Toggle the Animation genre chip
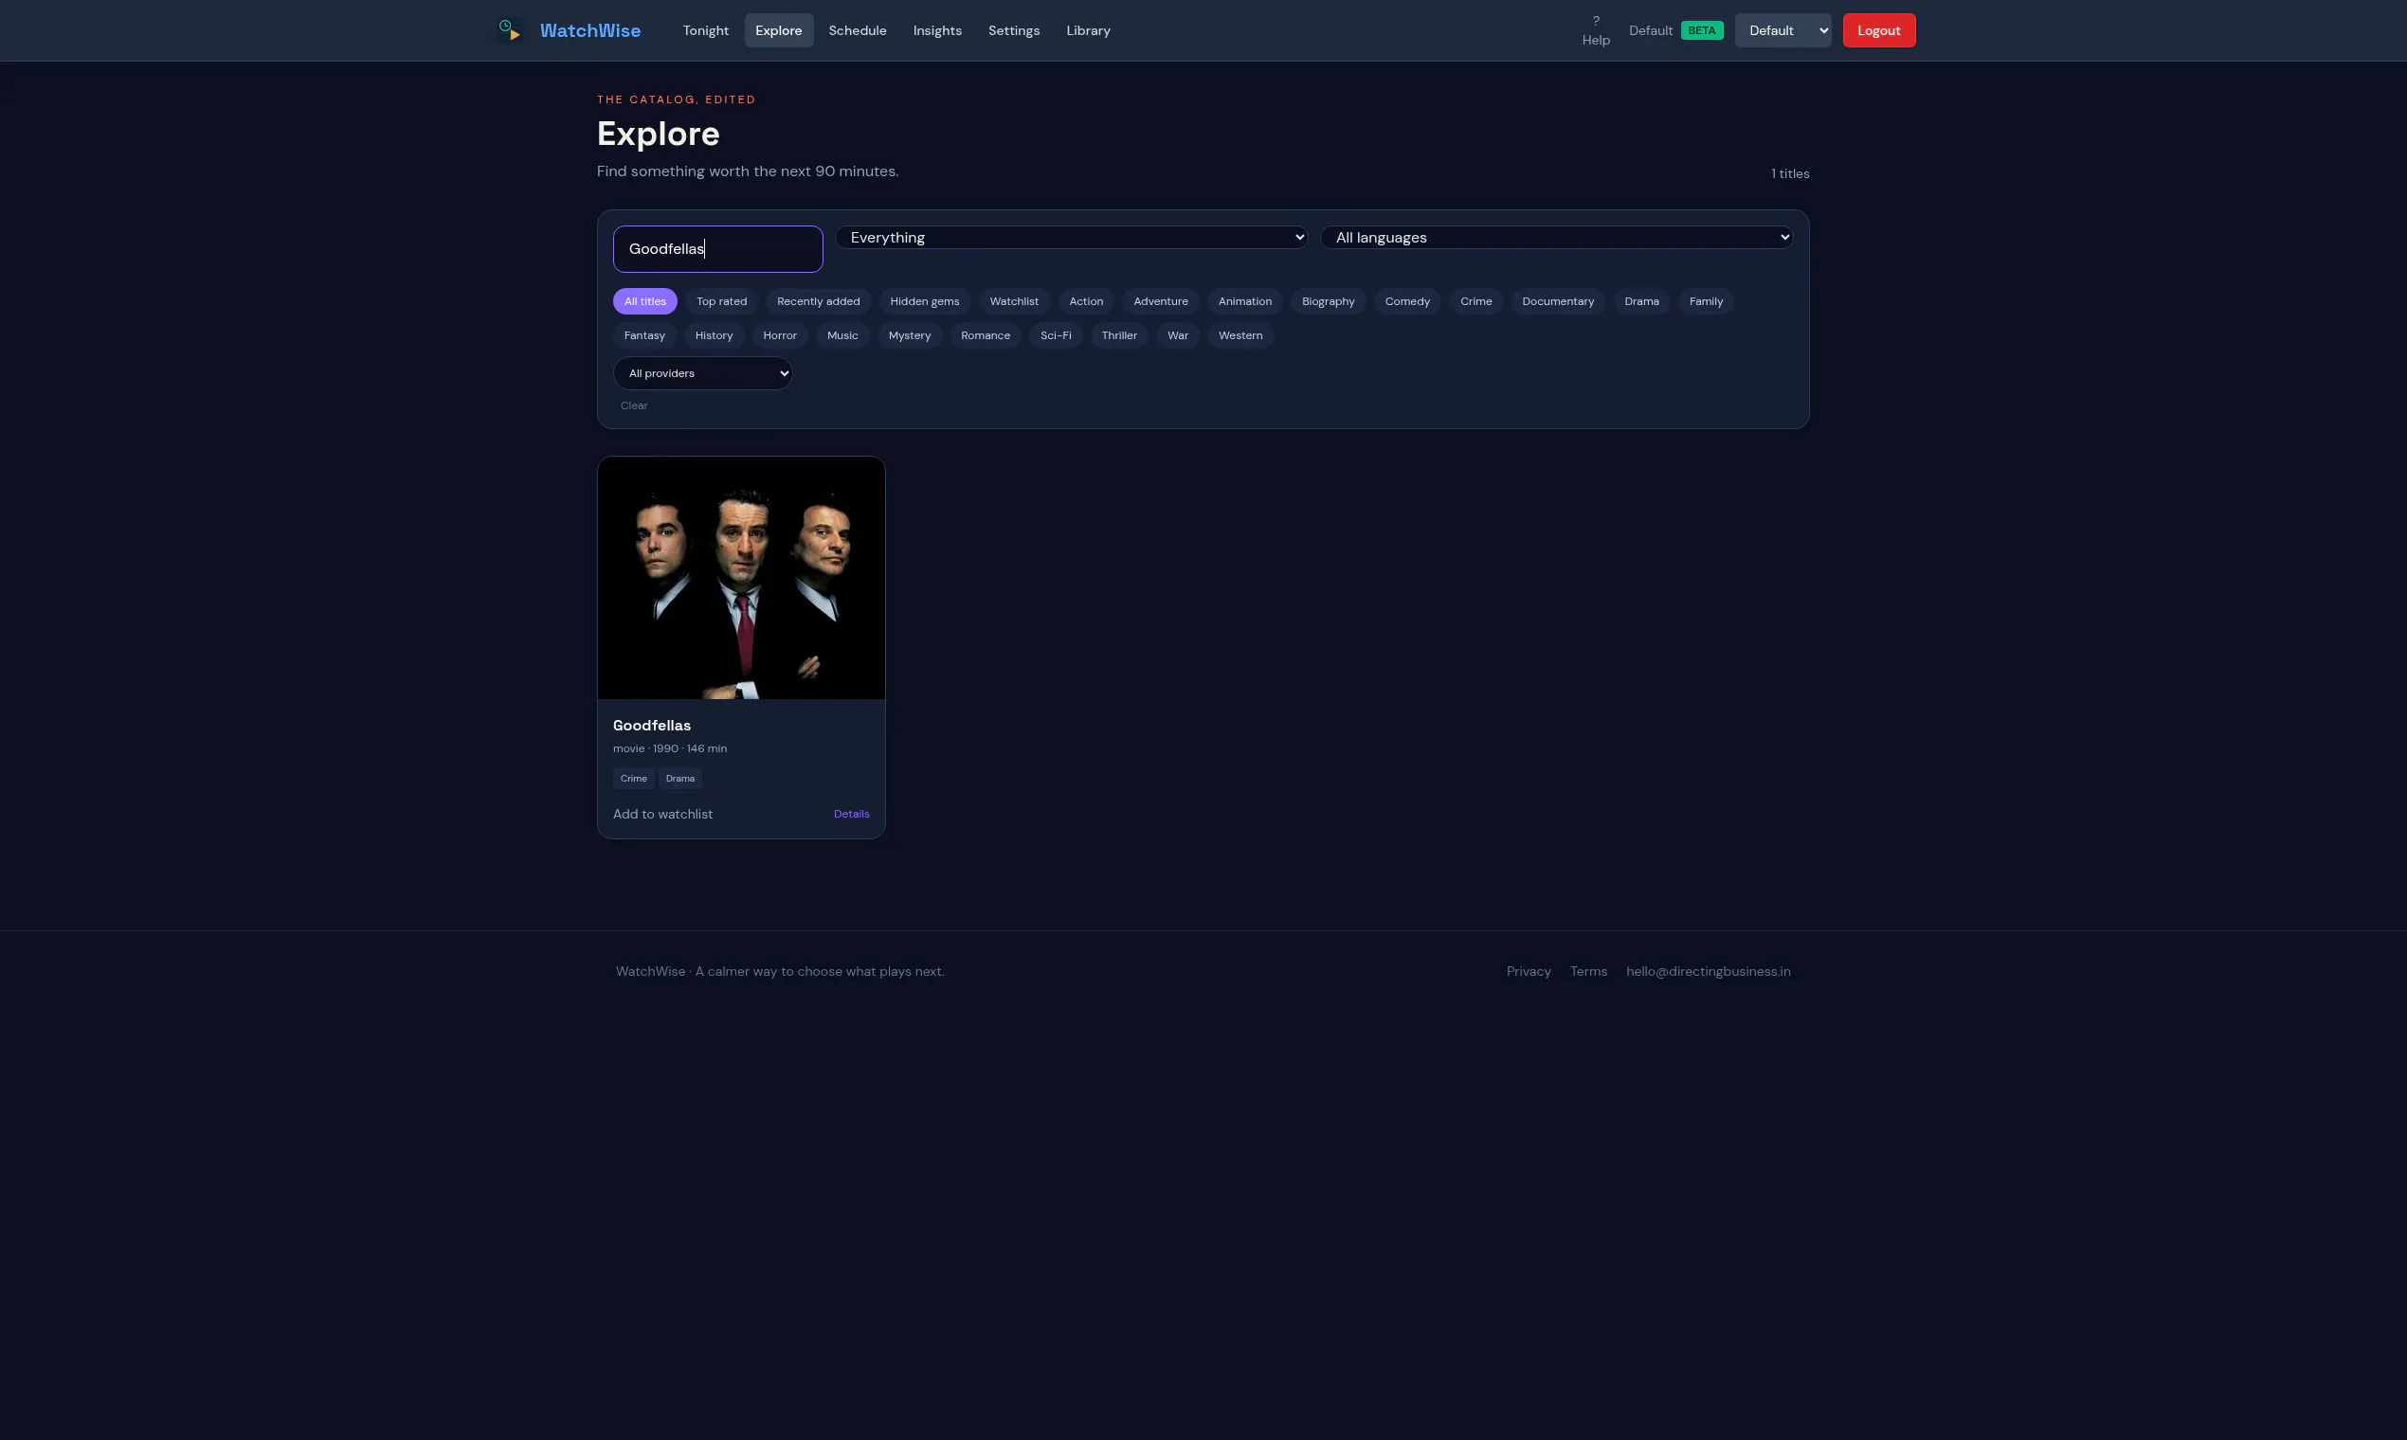Screen dimensions: 2407x1440 coord(1244,301)
